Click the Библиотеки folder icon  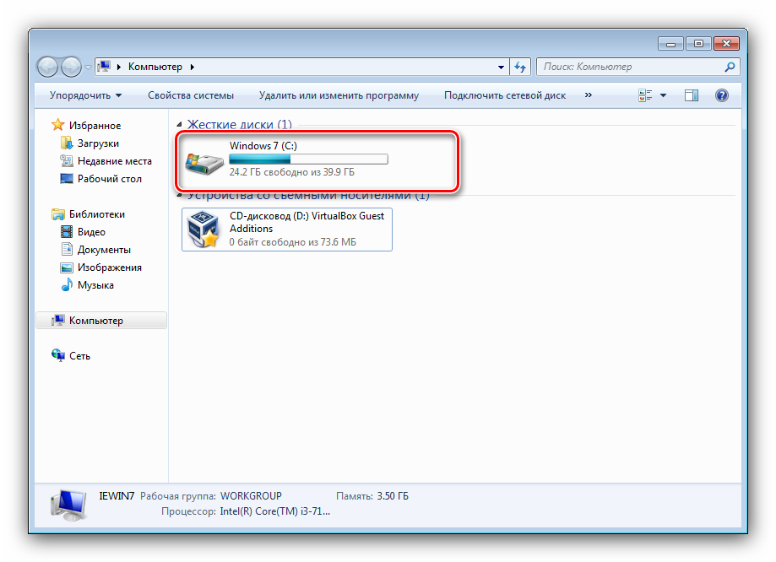(58, 214)
